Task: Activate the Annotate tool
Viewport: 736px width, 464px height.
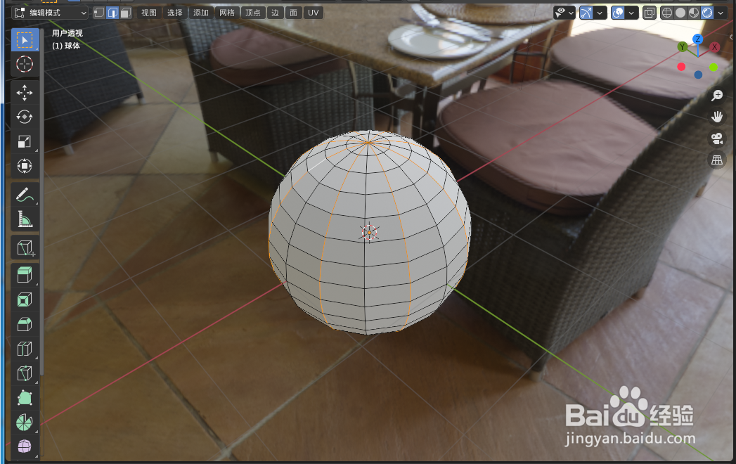Action: [25, 195]
